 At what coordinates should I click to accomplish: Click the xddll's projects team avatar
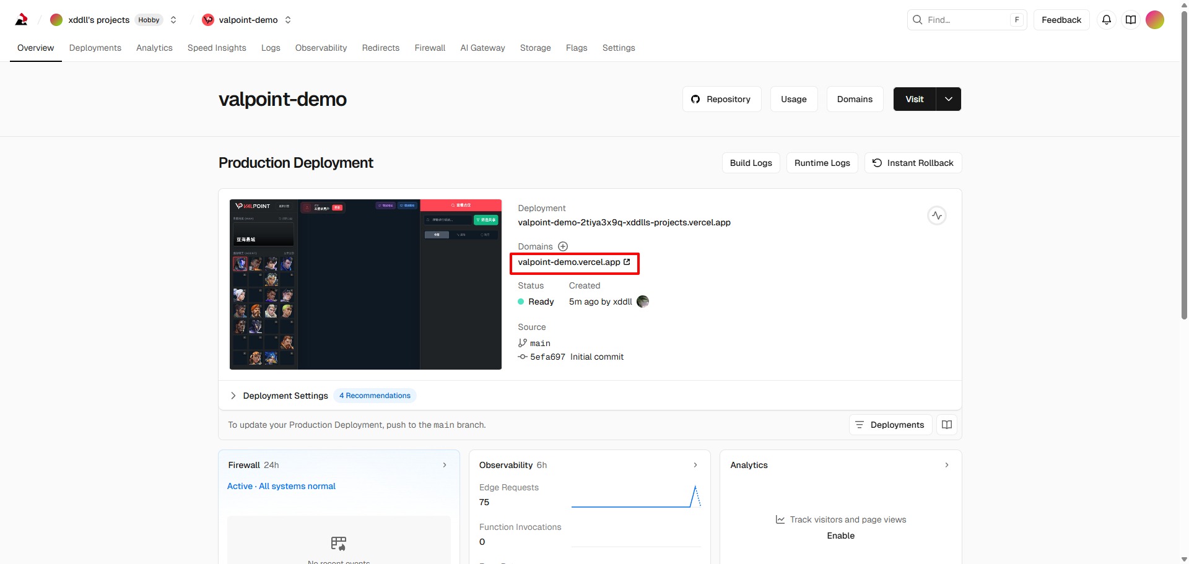click(56, 20)
